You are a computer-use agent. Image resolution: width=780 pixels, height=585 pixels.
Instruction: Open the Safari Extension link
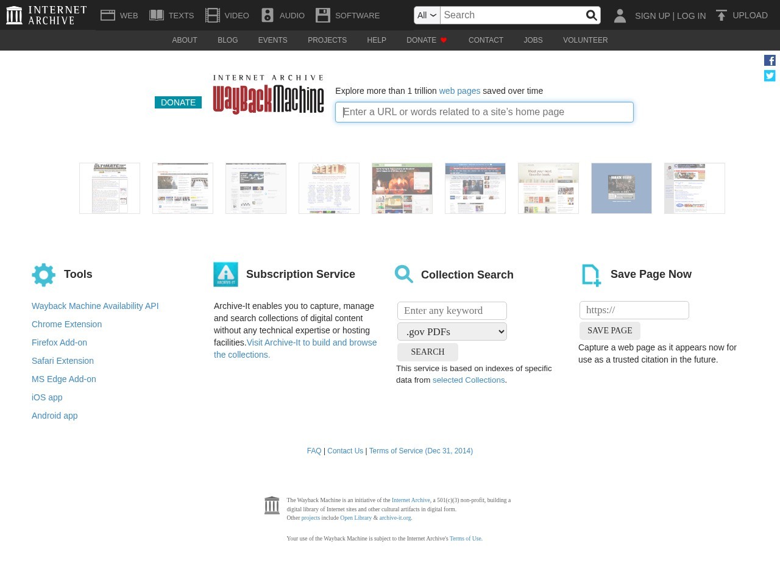click(63, 361)
